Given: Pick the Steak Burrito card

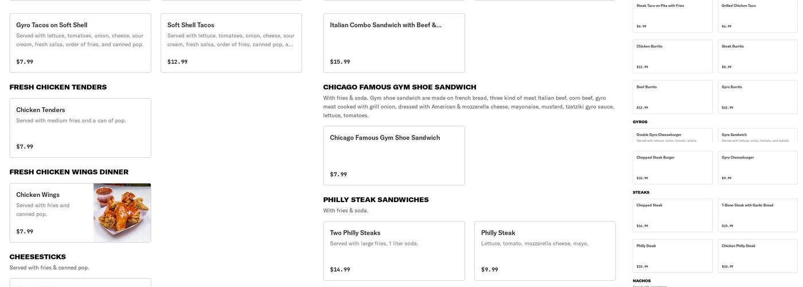Looking at the screenshot, I should 758,56.
